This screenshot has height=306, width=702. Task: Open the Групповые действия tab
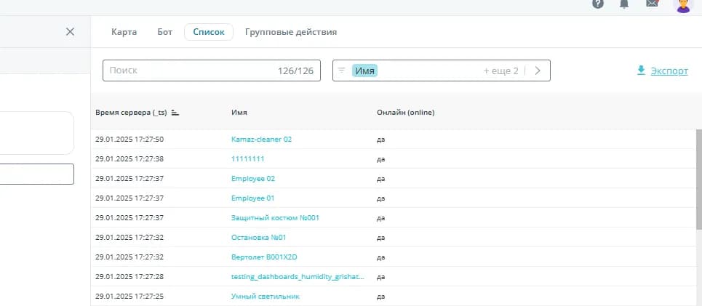(291, 32)
